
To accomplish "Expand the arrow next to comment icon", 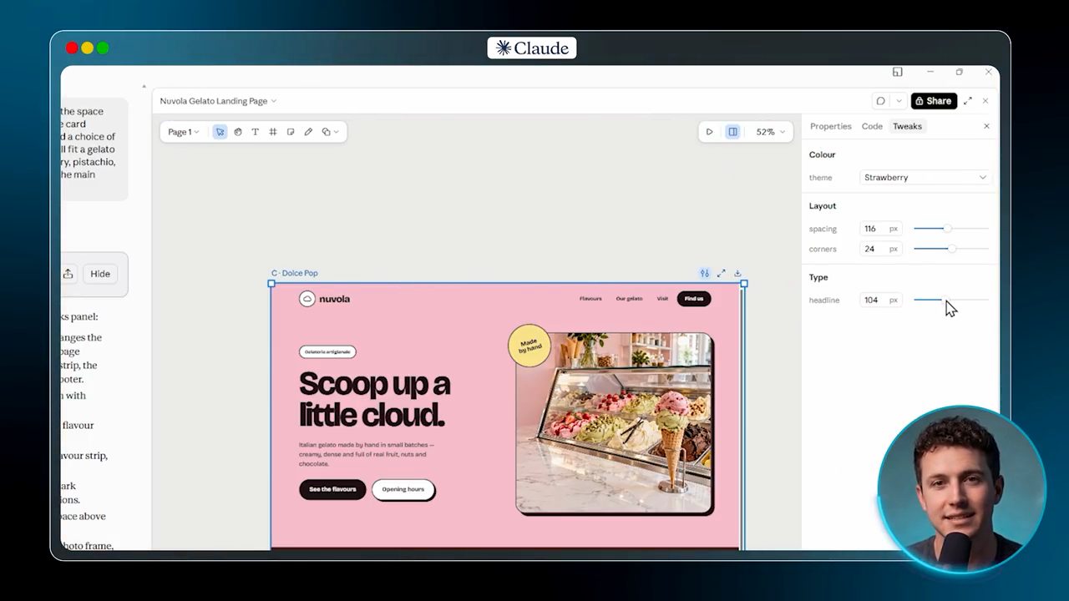I will tap(899, 101).
